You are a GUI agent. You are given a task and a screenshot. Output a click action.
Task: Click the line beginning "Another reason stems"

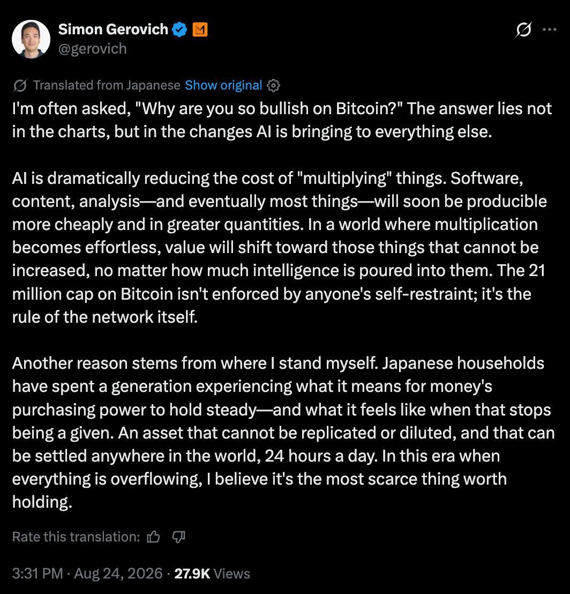[x=278, y=363]
